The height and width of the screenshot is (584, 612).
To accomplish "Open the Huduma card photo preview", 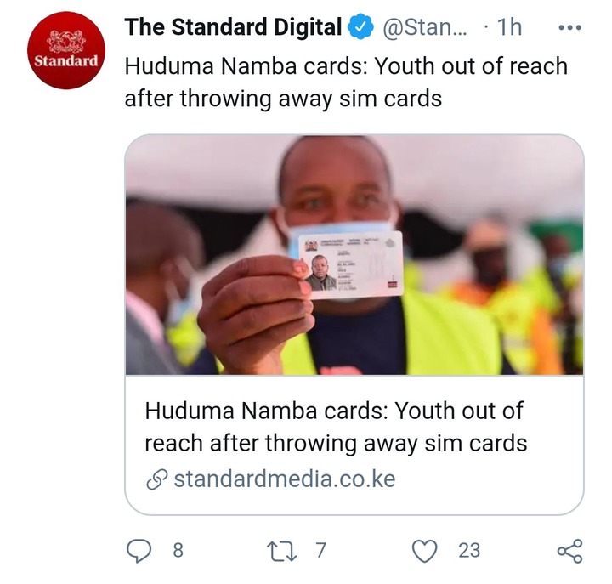I will click(x=354, y=255).
